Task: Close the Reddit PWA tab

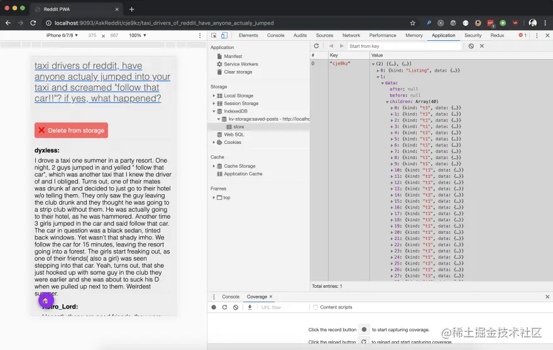Action: [117, 9]
